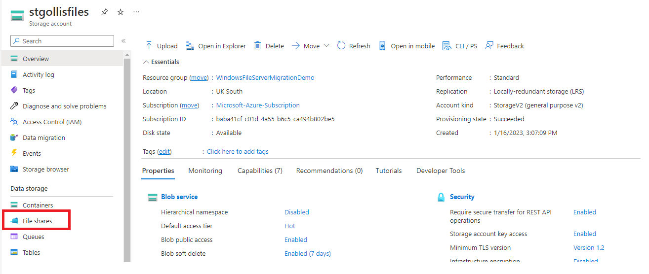Viewport: 649px width, 274px height.
Task: Click the purple Tags icon
Action: [14, 90]
